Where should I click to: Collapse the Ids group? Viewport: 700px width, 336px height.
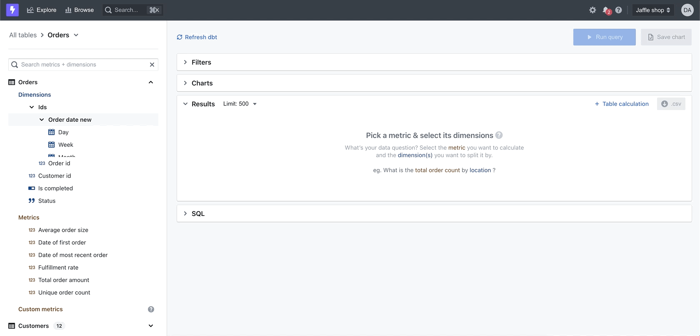click(32, 107)
